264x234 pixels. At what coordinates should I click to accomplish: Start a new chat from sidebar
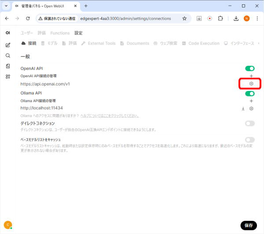tap(8, 45)
